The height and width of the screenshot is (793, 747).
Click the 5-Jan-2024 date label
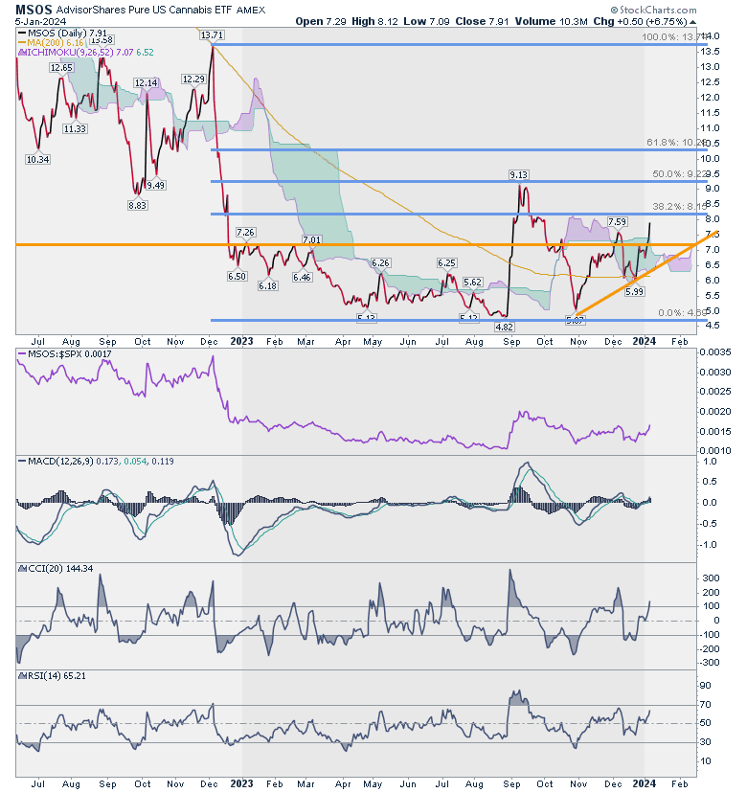click(x=40, y=21)
